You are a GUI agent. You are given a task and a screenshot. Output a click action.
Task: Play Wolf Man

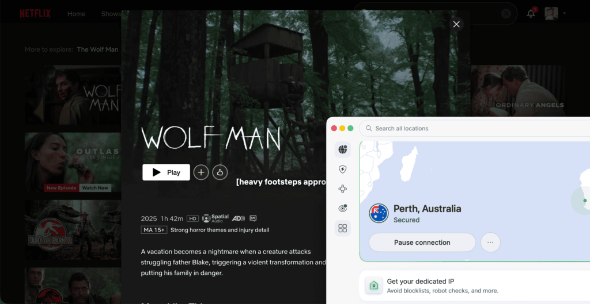click(166, 172)
